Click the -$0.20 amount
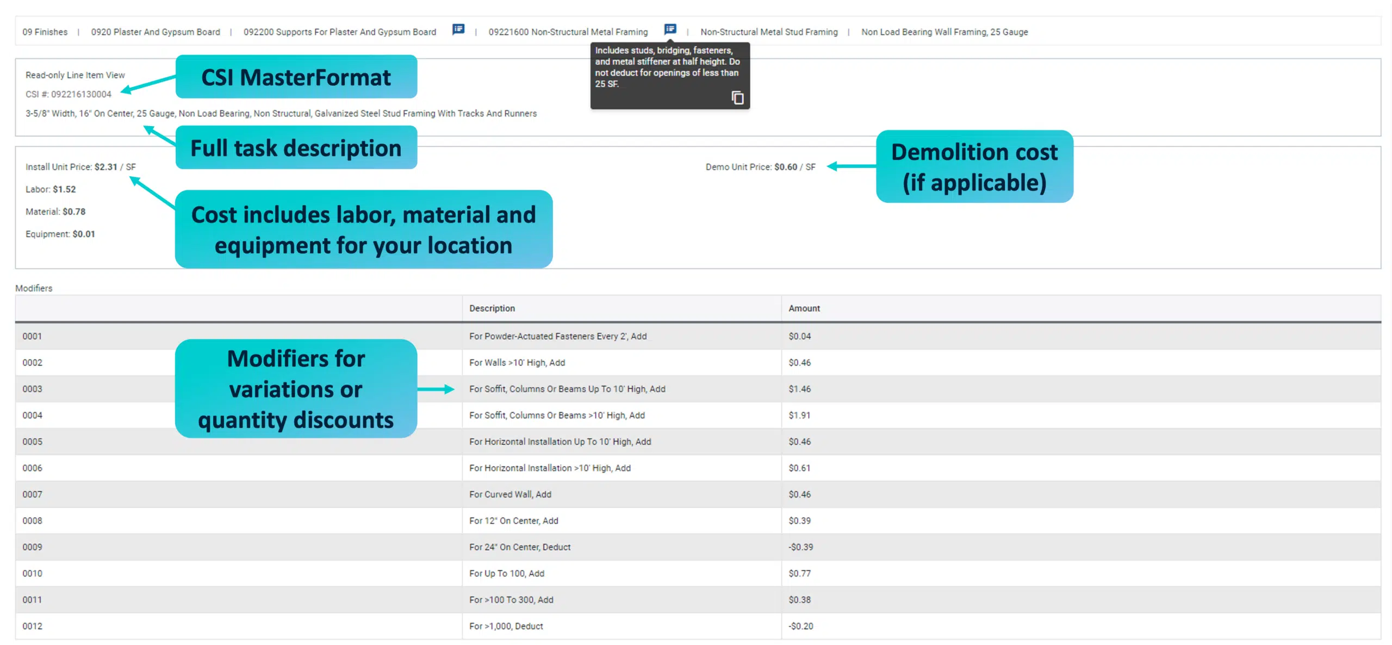This screenshot has width=1392, height=645. point(801,627)
